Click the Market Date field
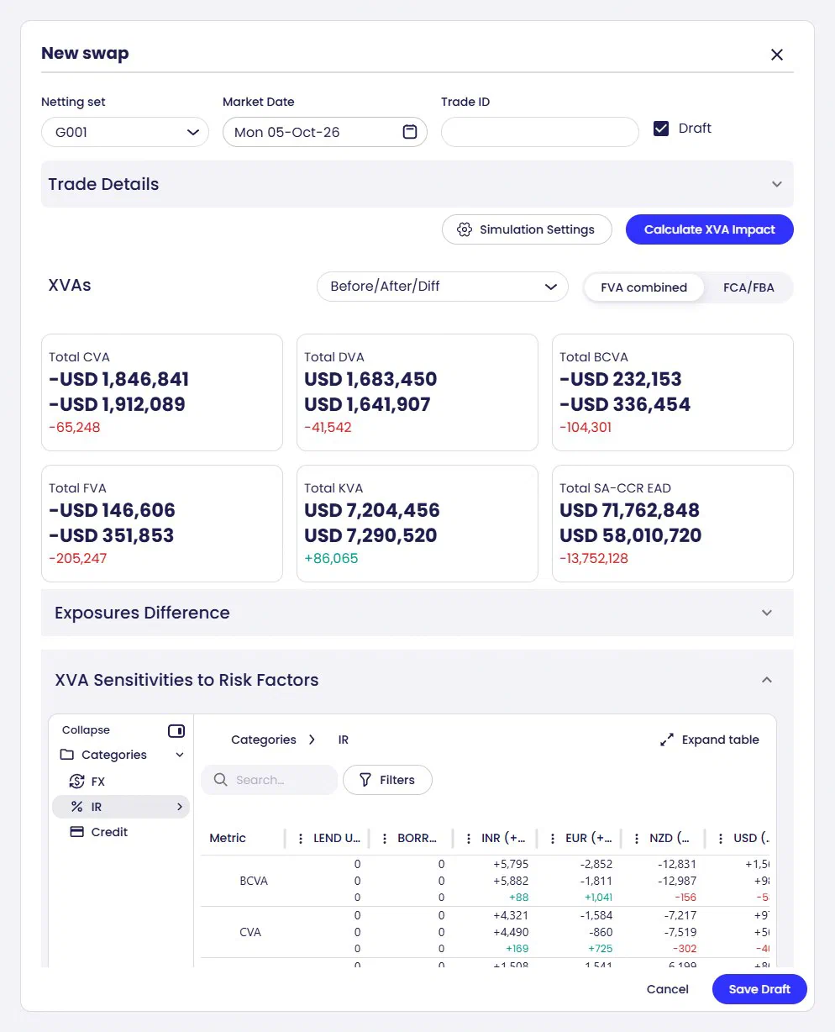 click(325, 132)
